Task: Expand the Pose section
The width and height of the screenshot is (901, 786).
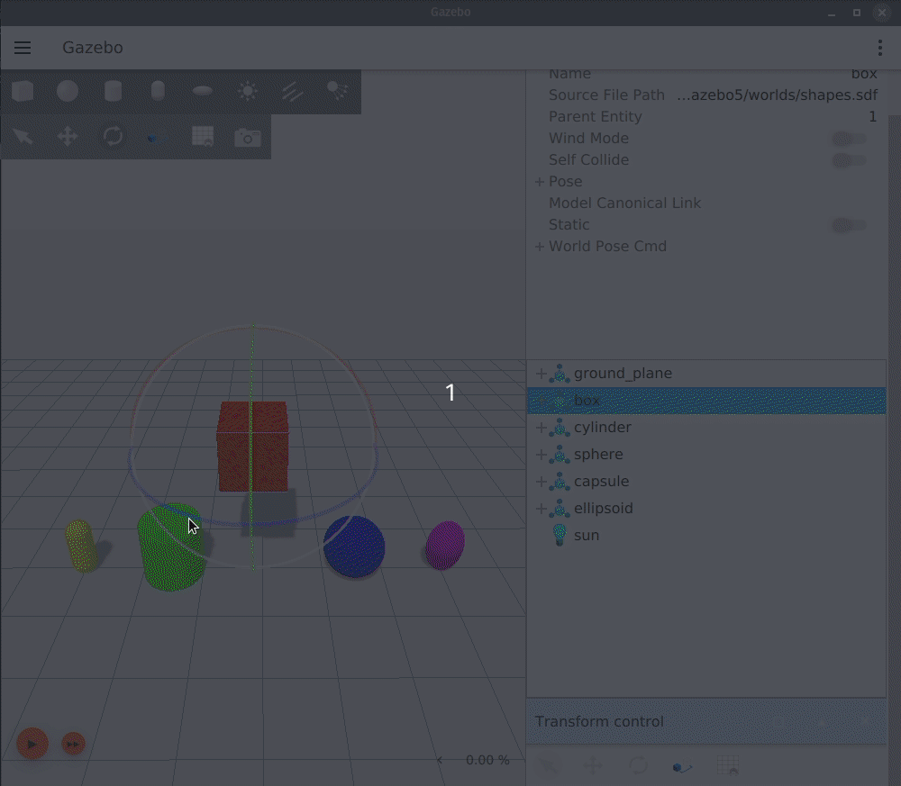Action: 540,182
